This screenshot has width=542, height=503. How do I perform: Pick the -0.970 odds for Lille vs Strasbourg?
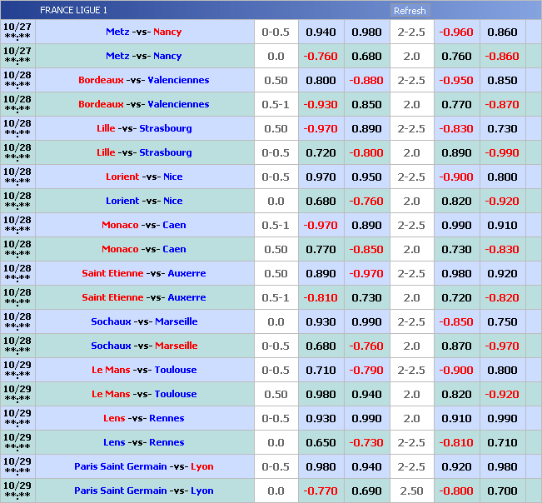click(x=321, y=128)
